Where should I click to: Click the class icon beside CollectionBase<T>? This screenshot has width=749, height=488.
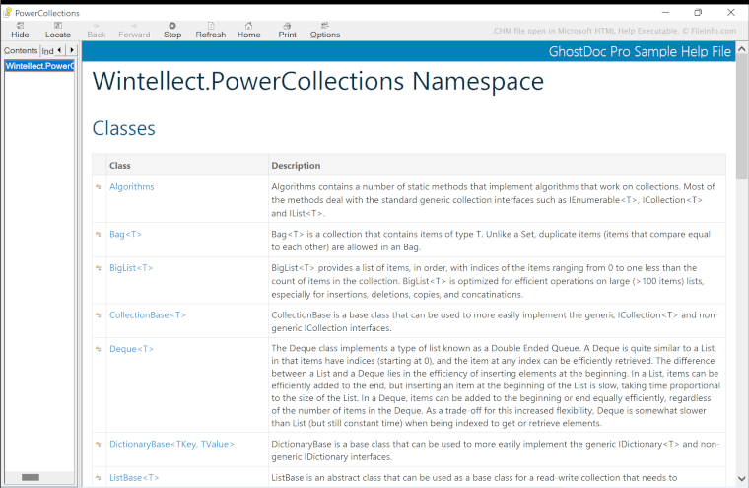[x=99, y=314]
